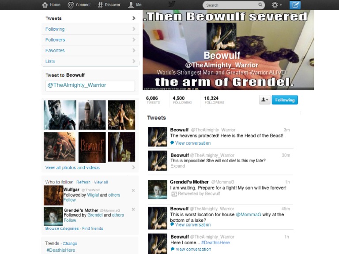Open @MommaG mention in lake tweet
The width and height of the screenshot is (339, 254).
pos(248,214)
